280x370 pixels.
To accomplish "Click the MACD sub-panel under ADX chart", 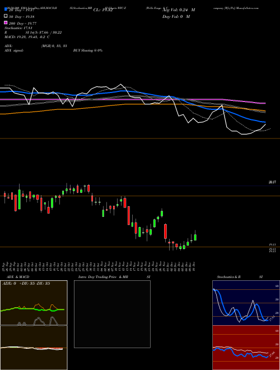I will tap(34, 348).
